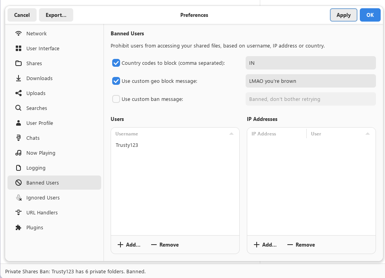Go to the Shares preferences page
385x278 pixels.
(x=54, y=64)
